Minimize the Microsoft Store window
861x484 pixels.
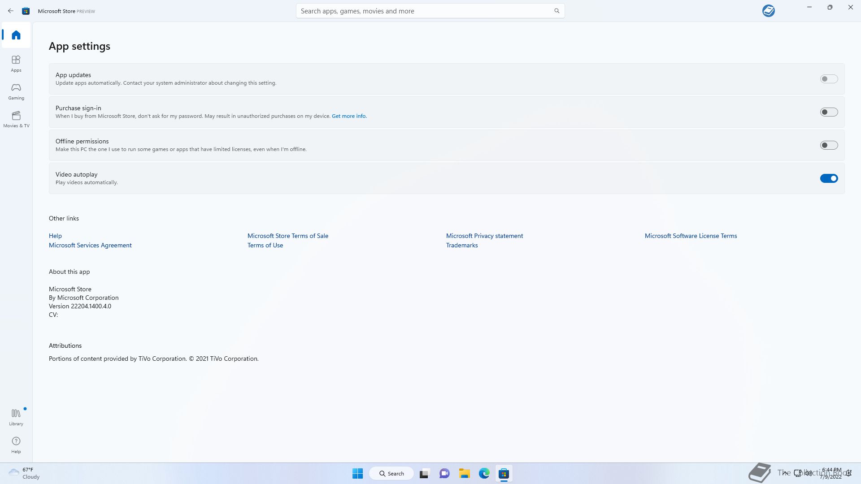tap(809, 7)
